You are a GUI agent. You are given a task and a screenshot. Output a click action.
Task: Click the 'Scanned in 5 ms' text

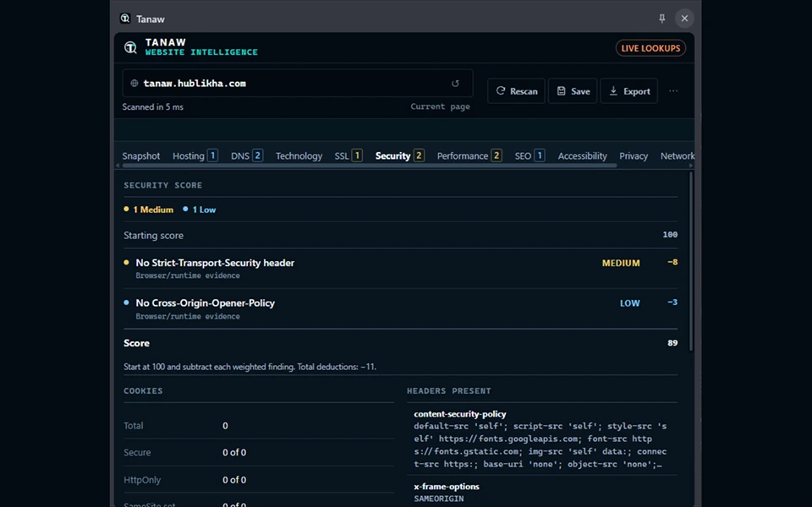153,107
